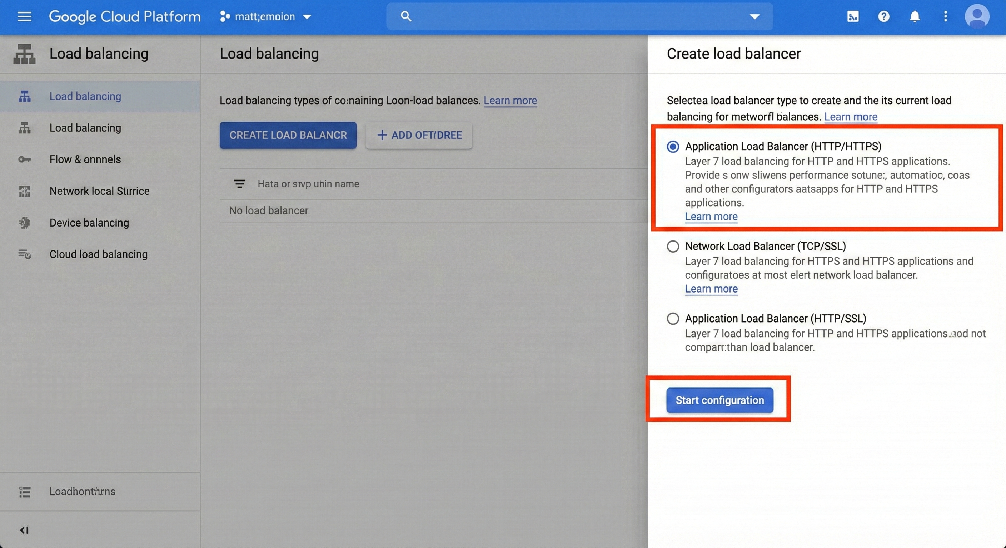Screen dimensions: 1006x548
Task: Open Flow & onnnels sidebar item
Action: tap(85, 159)
